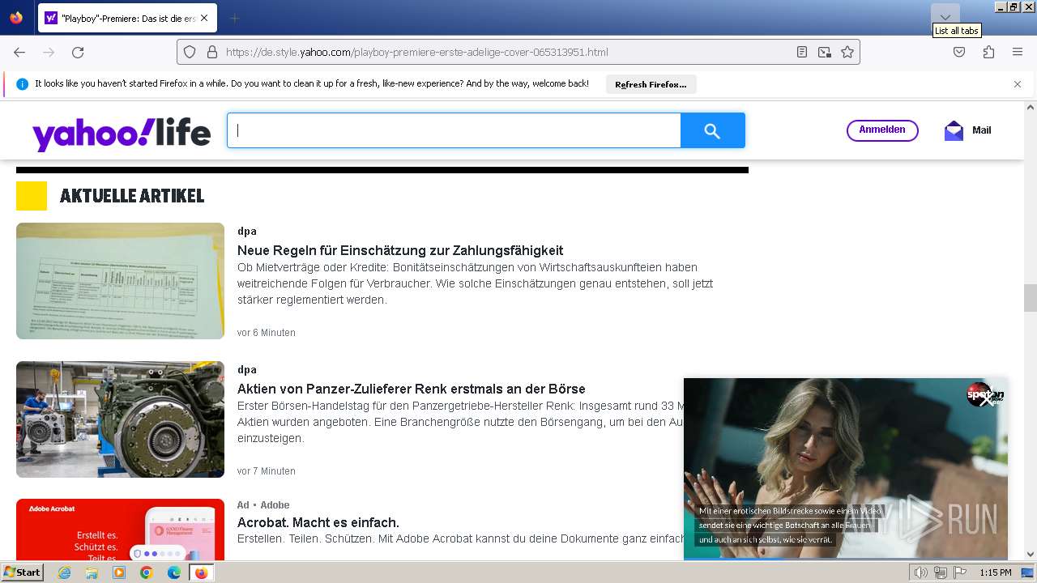Open the Acrobat. Macht es einfach ad link
1037x583 pixels.
[x=318, y=522]
